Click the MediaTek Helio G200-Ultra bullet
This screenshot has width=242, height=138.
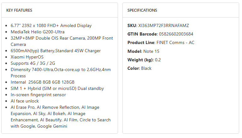(x=37, y=32)
